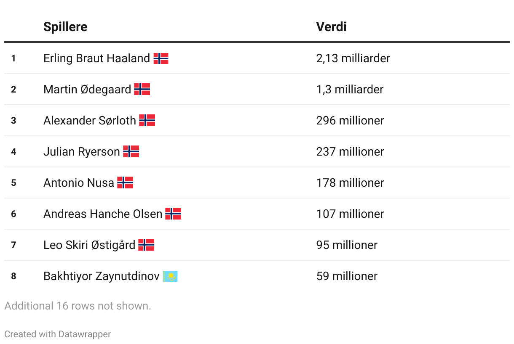514x344 pixels.
Task: Click the "Additional 16 rows not shown" note
Action: (78, 306)
